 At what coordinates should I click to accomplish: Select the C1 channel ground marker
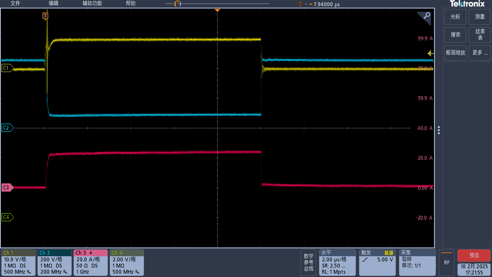click(7, 68)
